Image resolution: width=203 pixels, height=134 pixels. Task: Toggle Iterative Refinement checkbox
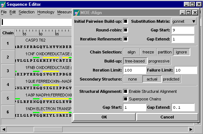126,39
